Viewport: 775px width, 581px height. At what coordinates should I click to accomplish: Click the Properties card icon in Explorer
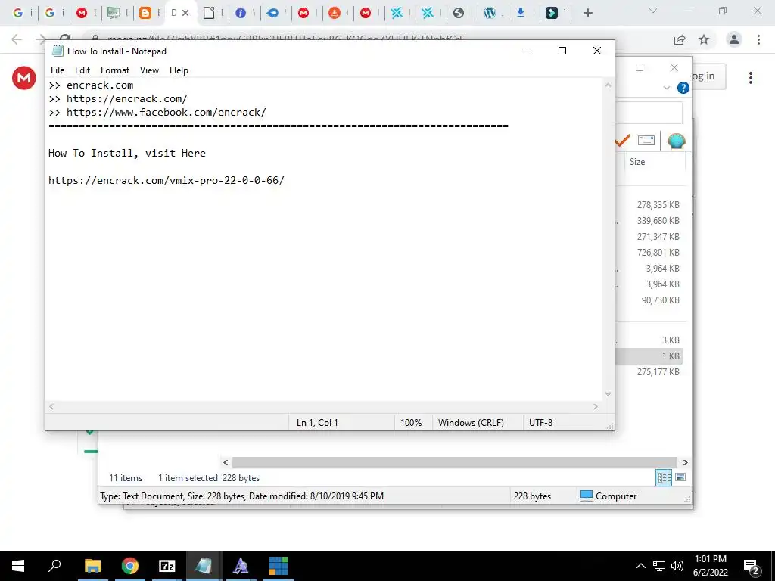[x=646, y=141]
